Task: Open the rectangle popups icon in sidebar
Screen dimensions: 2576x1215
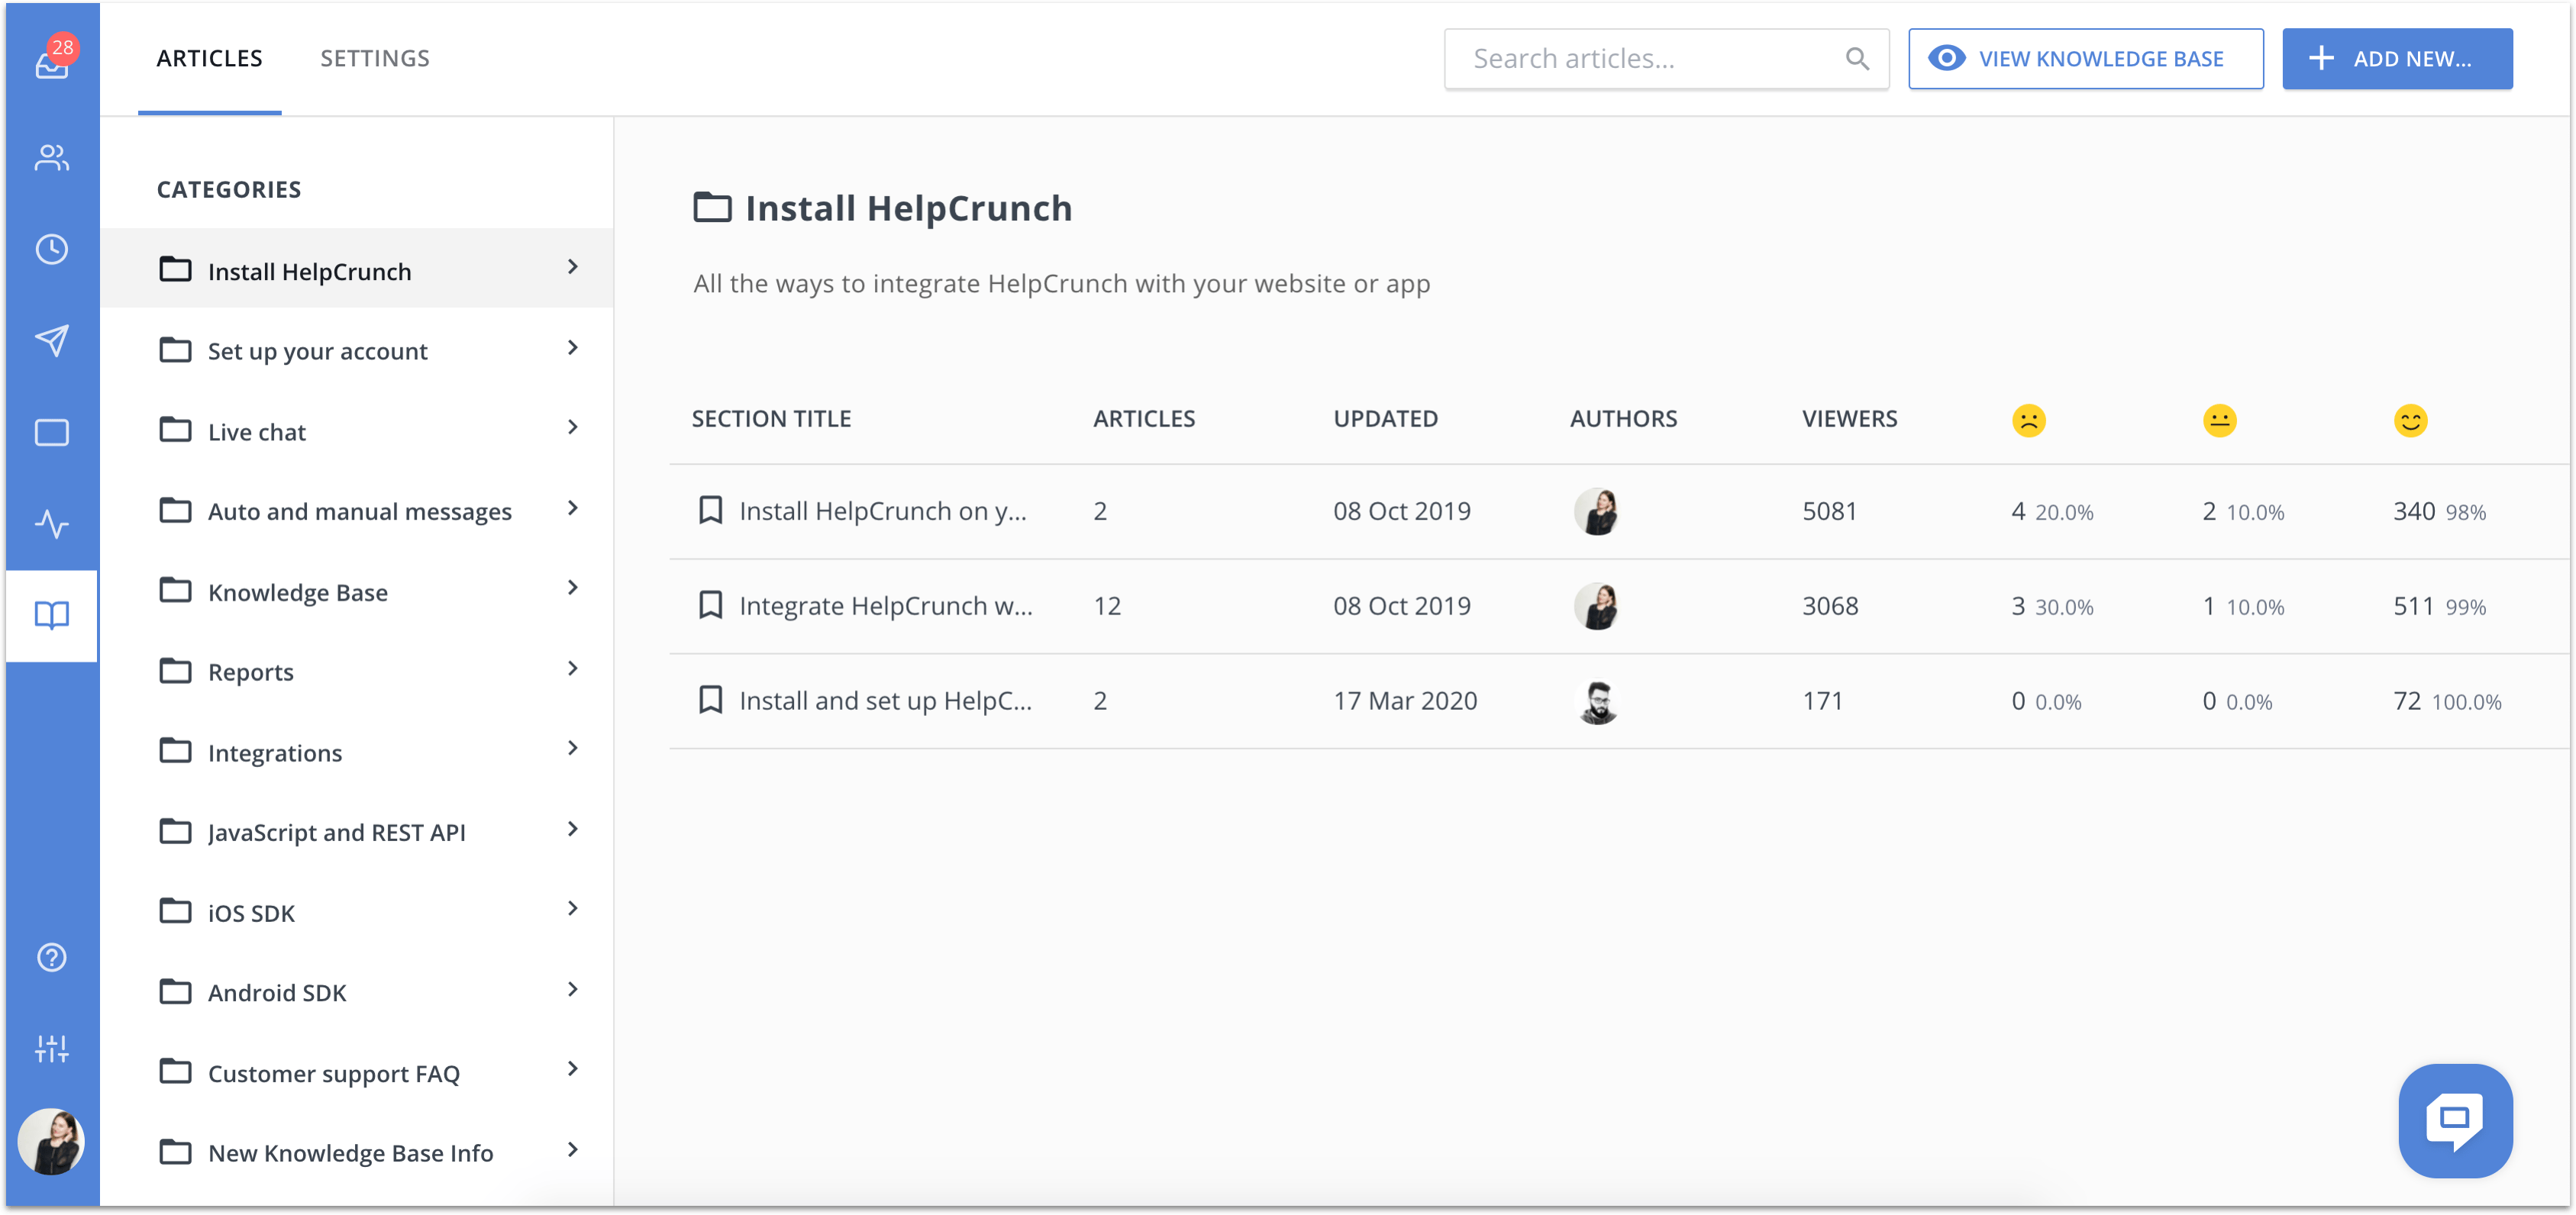Action: tap(52, 433)
